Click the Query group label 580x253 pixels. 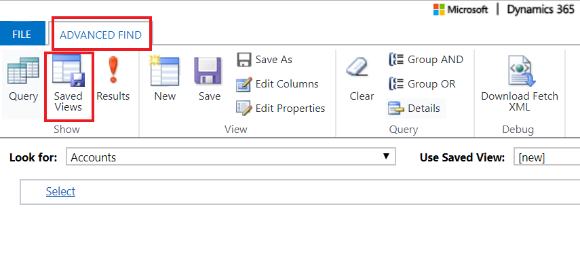(404, 130)
